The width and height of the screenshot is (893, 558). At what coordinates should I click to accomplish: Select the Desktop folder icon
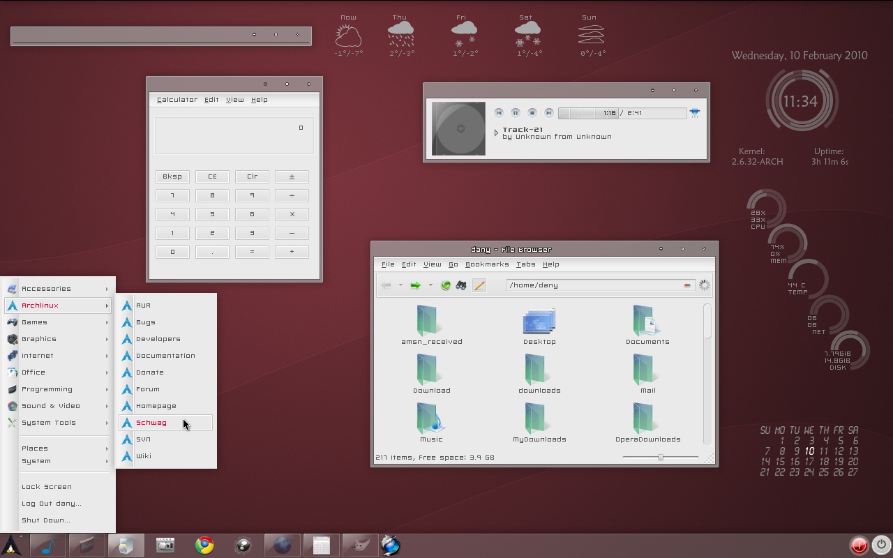click(539, 326)
